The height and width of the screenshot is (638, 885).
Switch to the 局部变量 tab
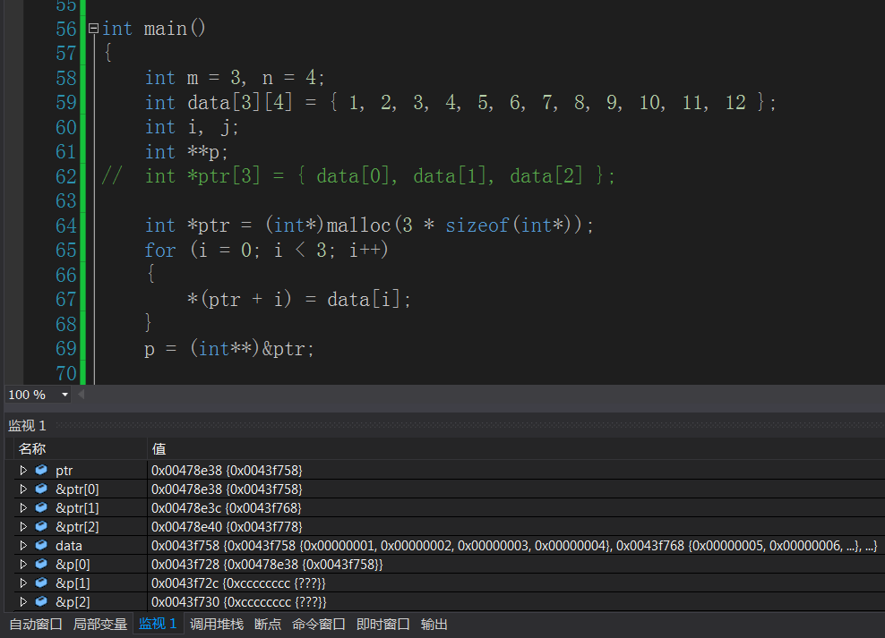100,625
